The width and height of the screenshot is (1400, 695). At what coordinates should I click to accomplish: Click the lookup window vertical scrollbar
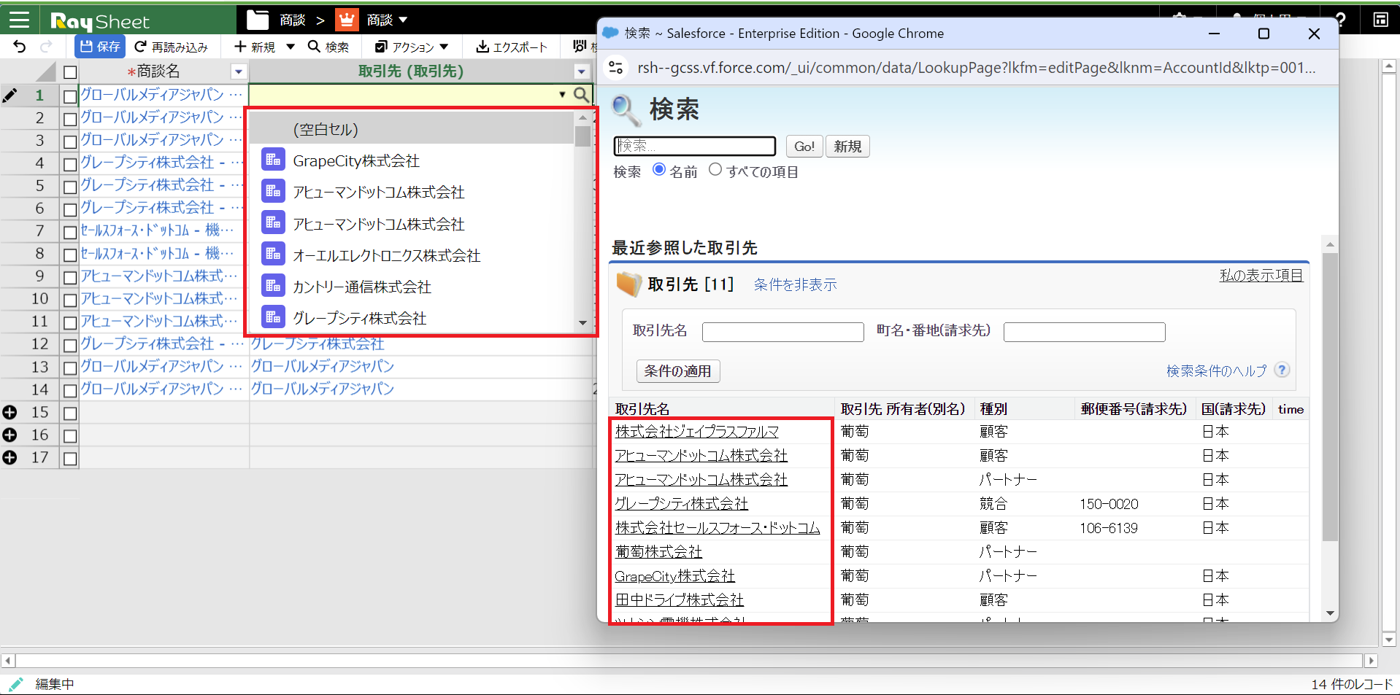click(x=1330, y=397)
